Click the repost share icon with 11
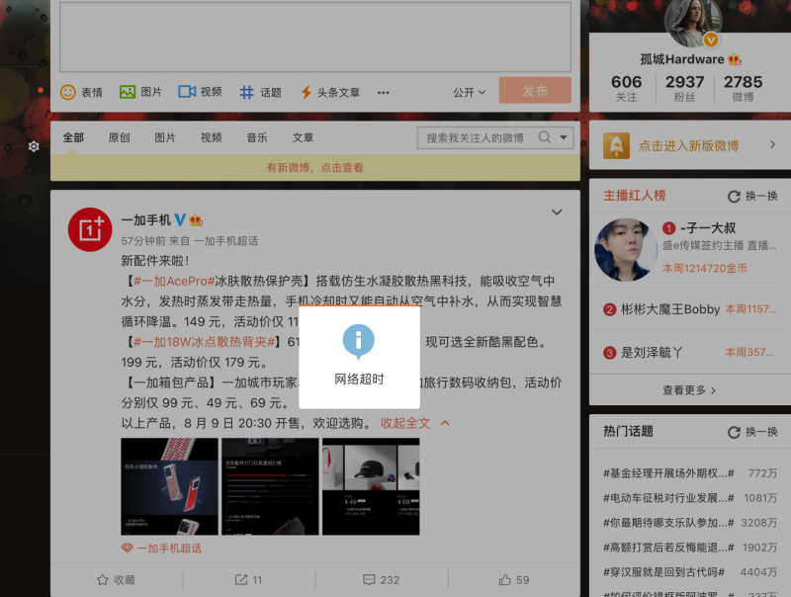This screenshot has width=791, height=597. [x=241, y=580]
